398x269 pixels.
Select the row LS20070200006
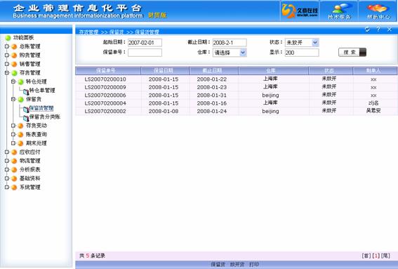point(237,96)
